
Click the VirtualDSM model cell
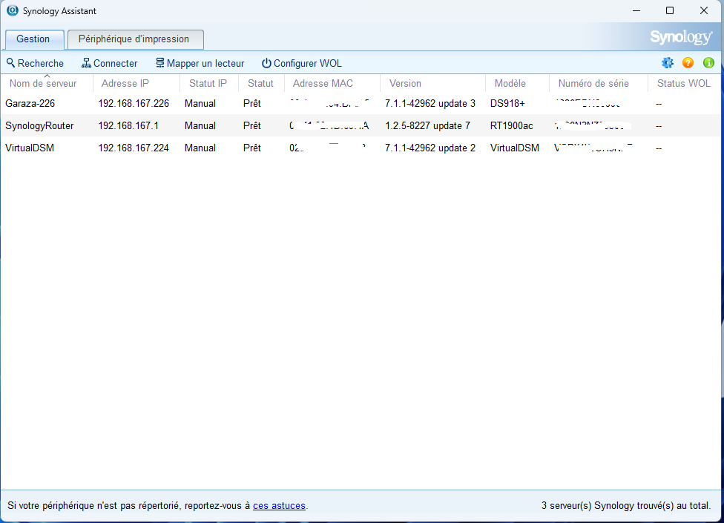514,148
